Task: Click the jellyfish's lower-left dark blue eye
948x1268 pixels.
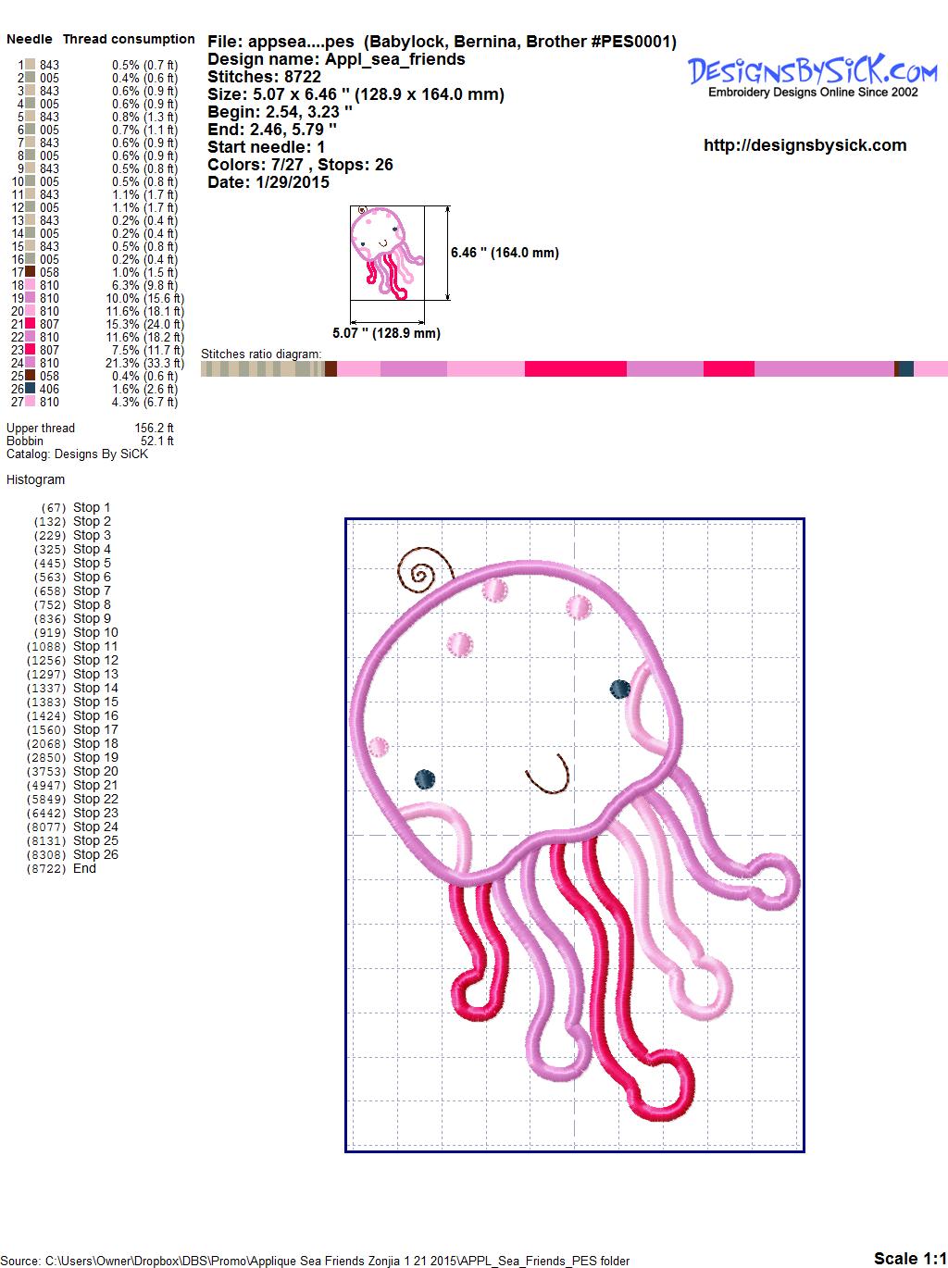Action: pyautogui.click(x=425, y=779)
